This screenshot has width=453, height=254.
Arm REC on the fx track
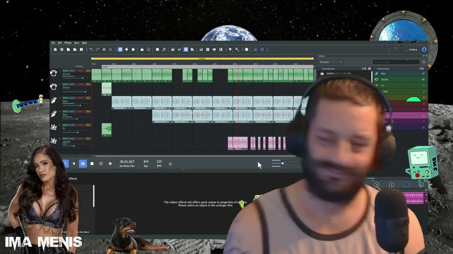point(80,125)
